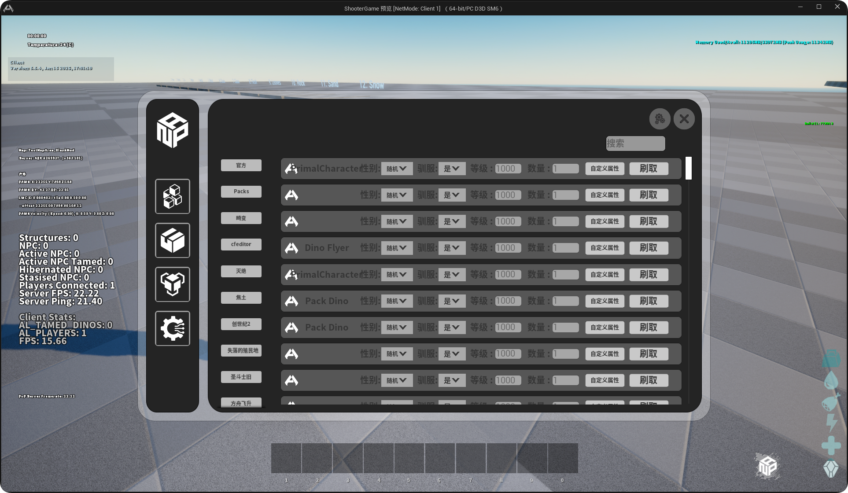Open the gear circuit settings sidebar icon
848x493 pixels.
coord(172,328)
